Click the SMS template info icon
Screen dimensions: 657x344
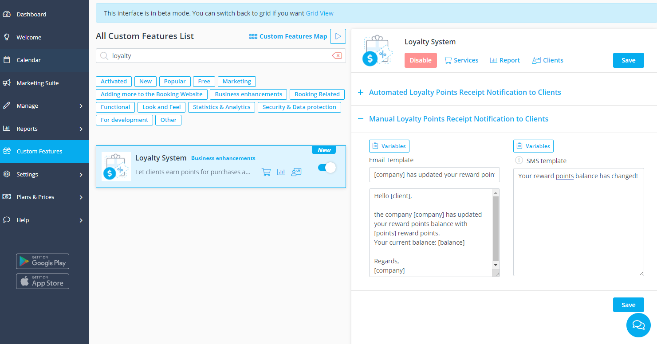[x=518, y=160]
